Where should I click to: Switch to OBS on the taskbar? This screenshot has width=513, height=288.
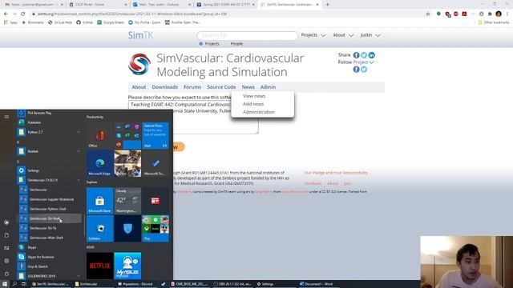coord(233,284)
